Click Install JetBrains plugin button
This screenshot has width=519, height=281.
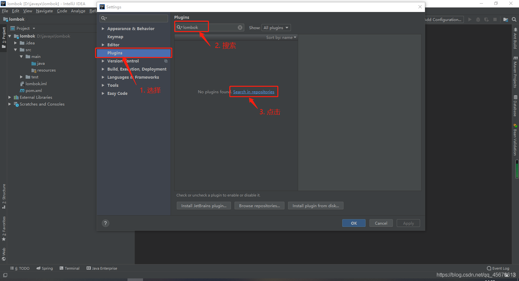coord(204,206)
